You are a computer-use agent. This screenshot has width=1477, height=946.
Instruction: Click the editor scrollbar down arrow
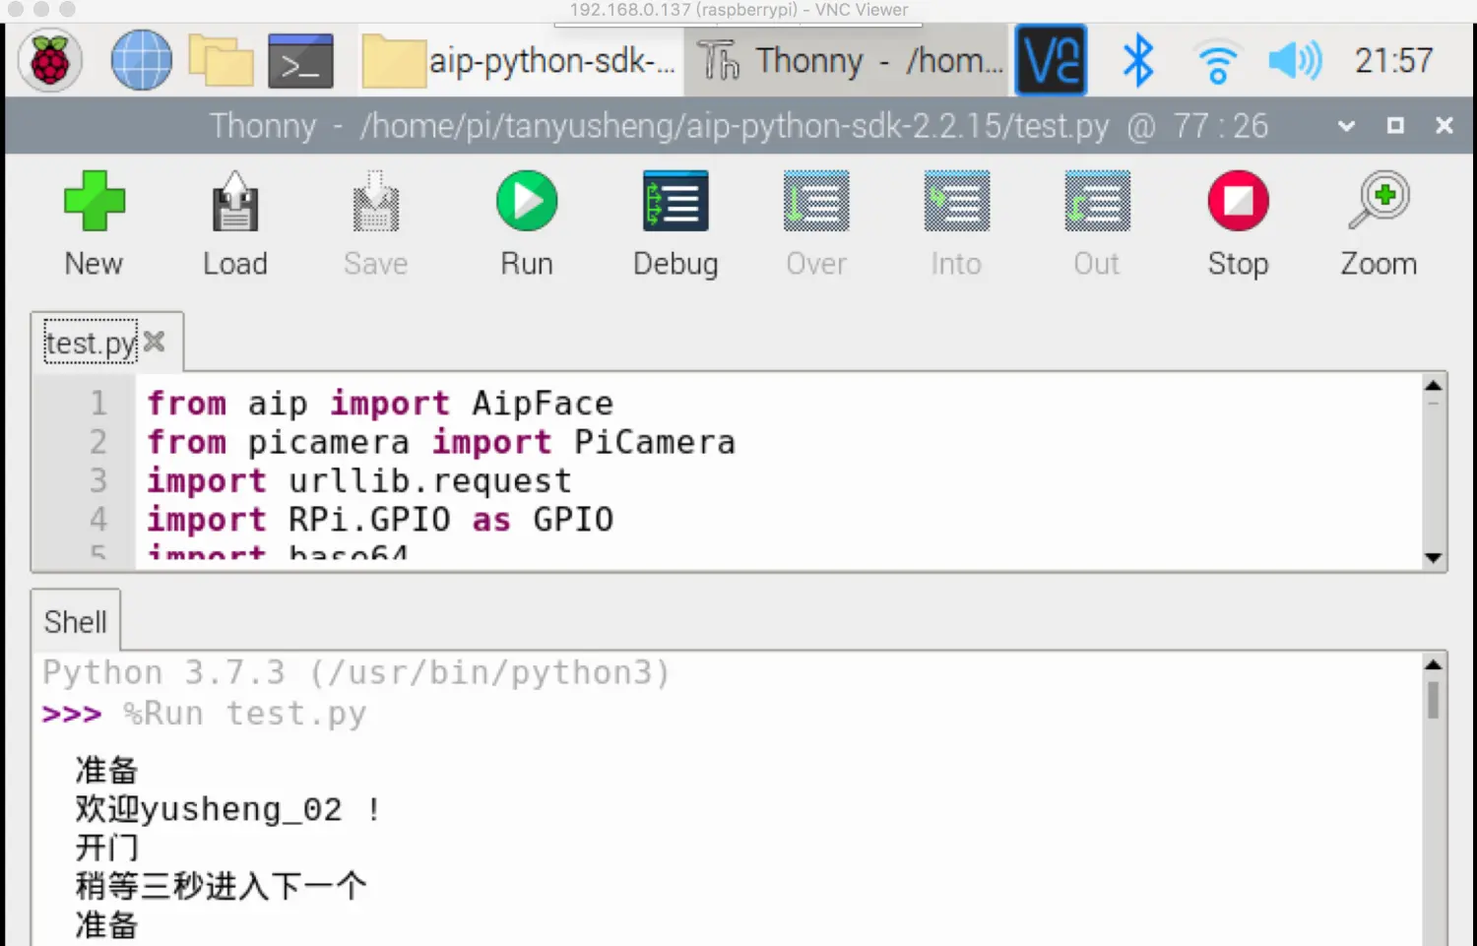1434,557
